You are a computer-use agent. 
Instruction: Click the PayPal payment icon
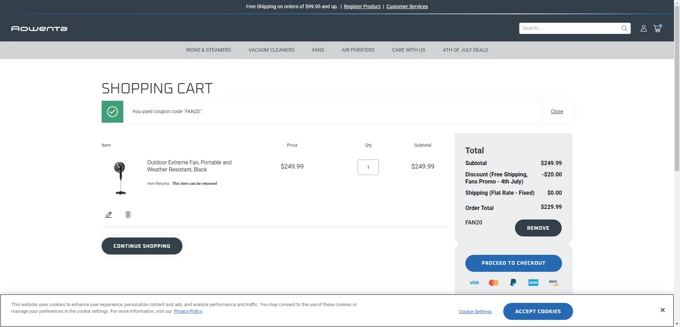click(x=513, y=283)
